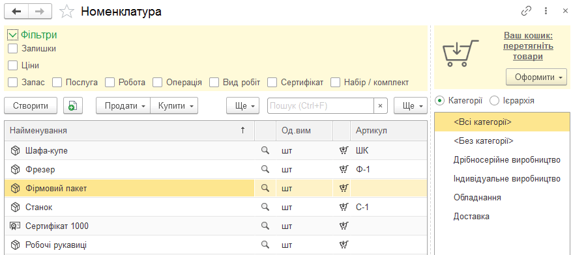This screenshot has height=255, width=571.
Task: Click the magnifier icon in Фірмовий пакет row
Action: pos(265,188)
